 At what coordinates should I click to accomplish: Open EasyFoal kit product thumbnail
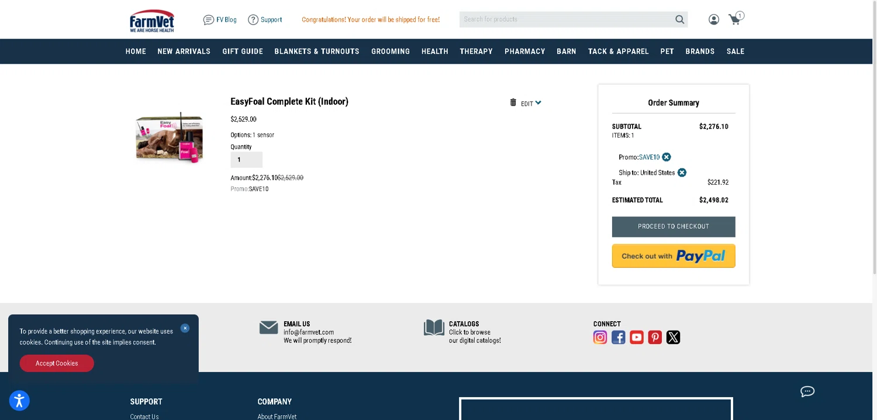click(170, 138)
